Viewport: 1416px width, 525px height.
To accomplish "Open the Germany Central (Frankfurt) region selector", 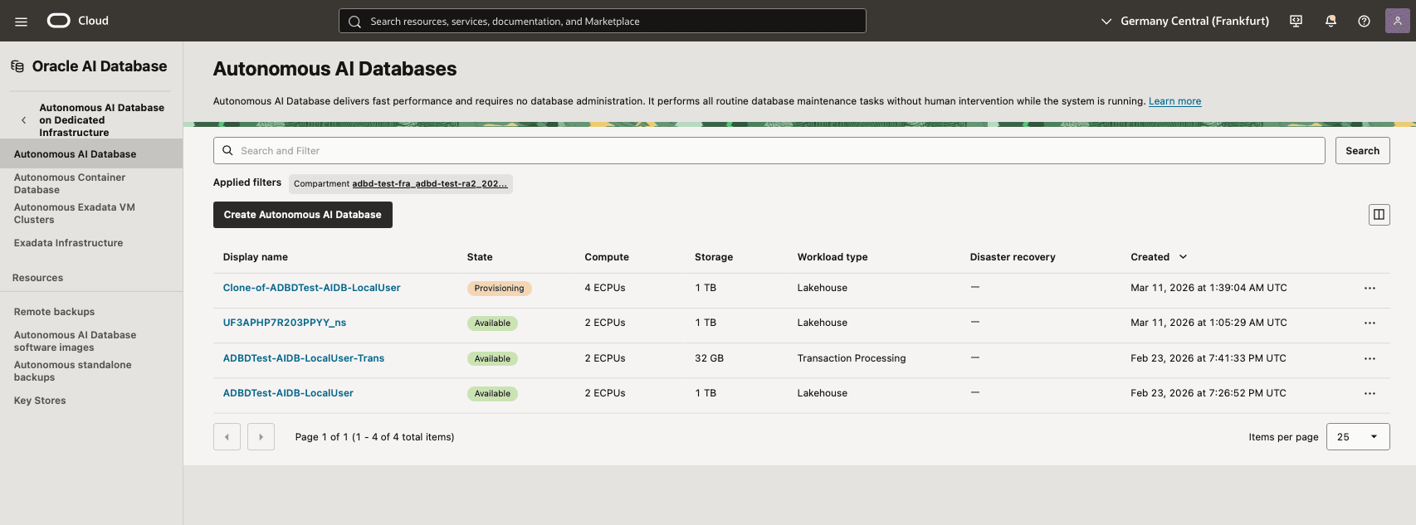I will [1184, 22].
